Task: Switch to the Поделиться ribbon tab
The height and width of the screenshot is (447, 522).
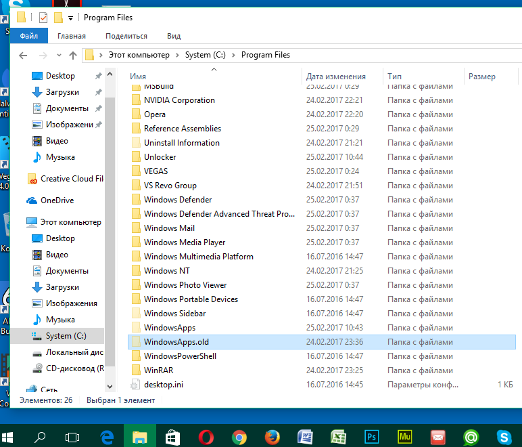Action: point(126,36)
